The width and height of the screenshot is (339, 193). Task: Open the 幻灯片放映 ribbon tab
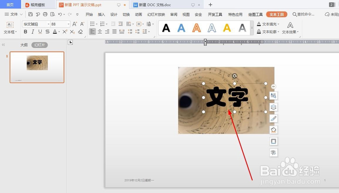coord(156,15)
